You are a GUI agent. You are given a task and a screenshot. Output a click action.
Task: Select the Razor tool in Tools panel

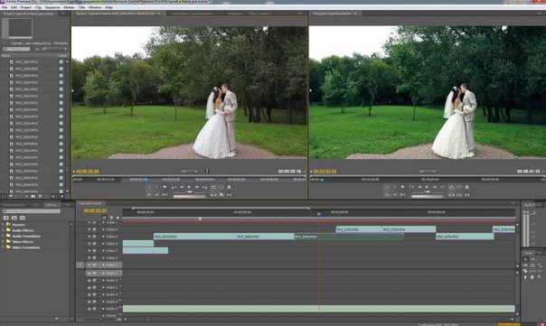526,271
